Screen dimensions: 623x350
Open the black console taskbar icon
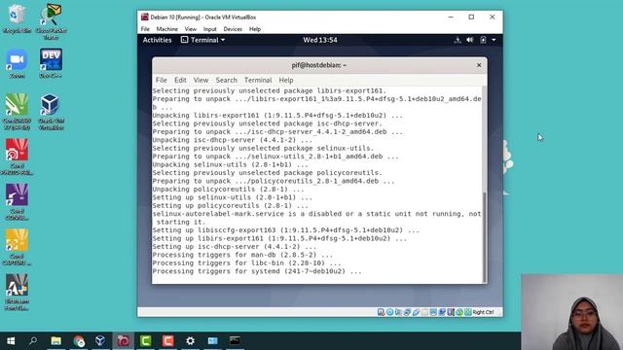(235, 341)
